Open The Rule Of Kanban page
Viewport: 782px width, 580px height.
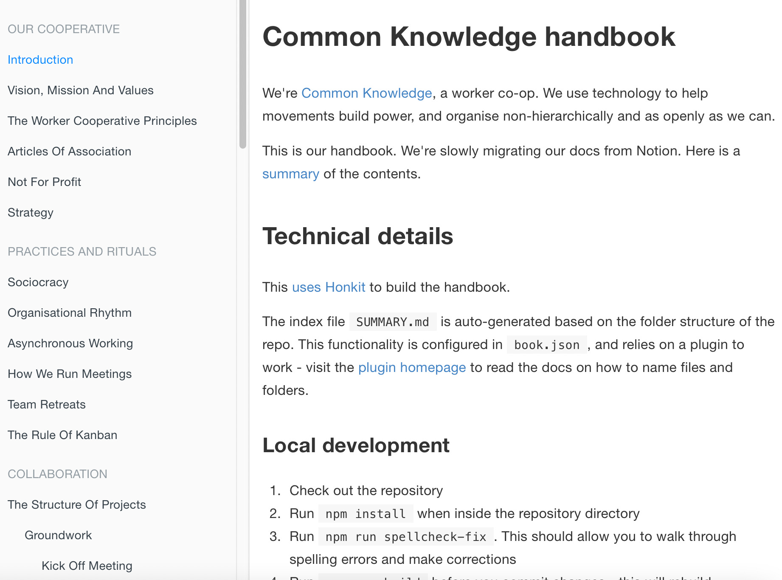click(x=62, y=435)
